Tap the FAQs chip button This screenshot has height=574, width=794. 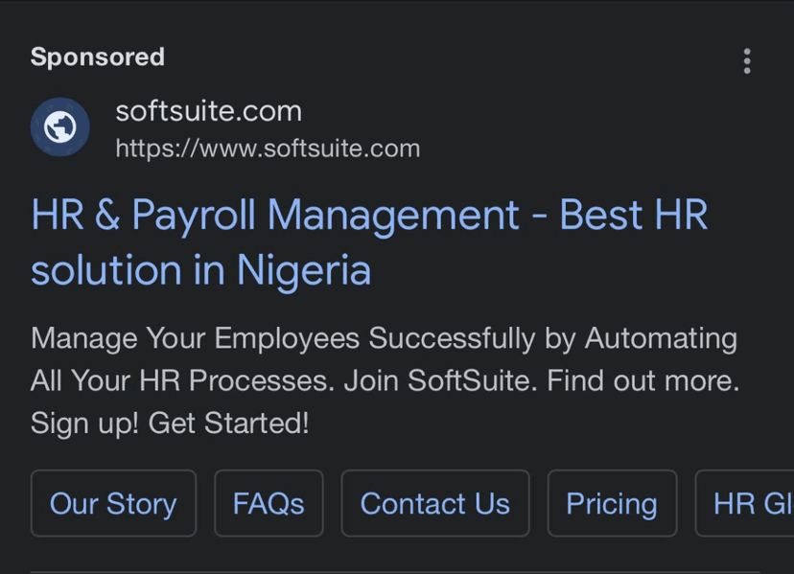click(x=269, y=503)
